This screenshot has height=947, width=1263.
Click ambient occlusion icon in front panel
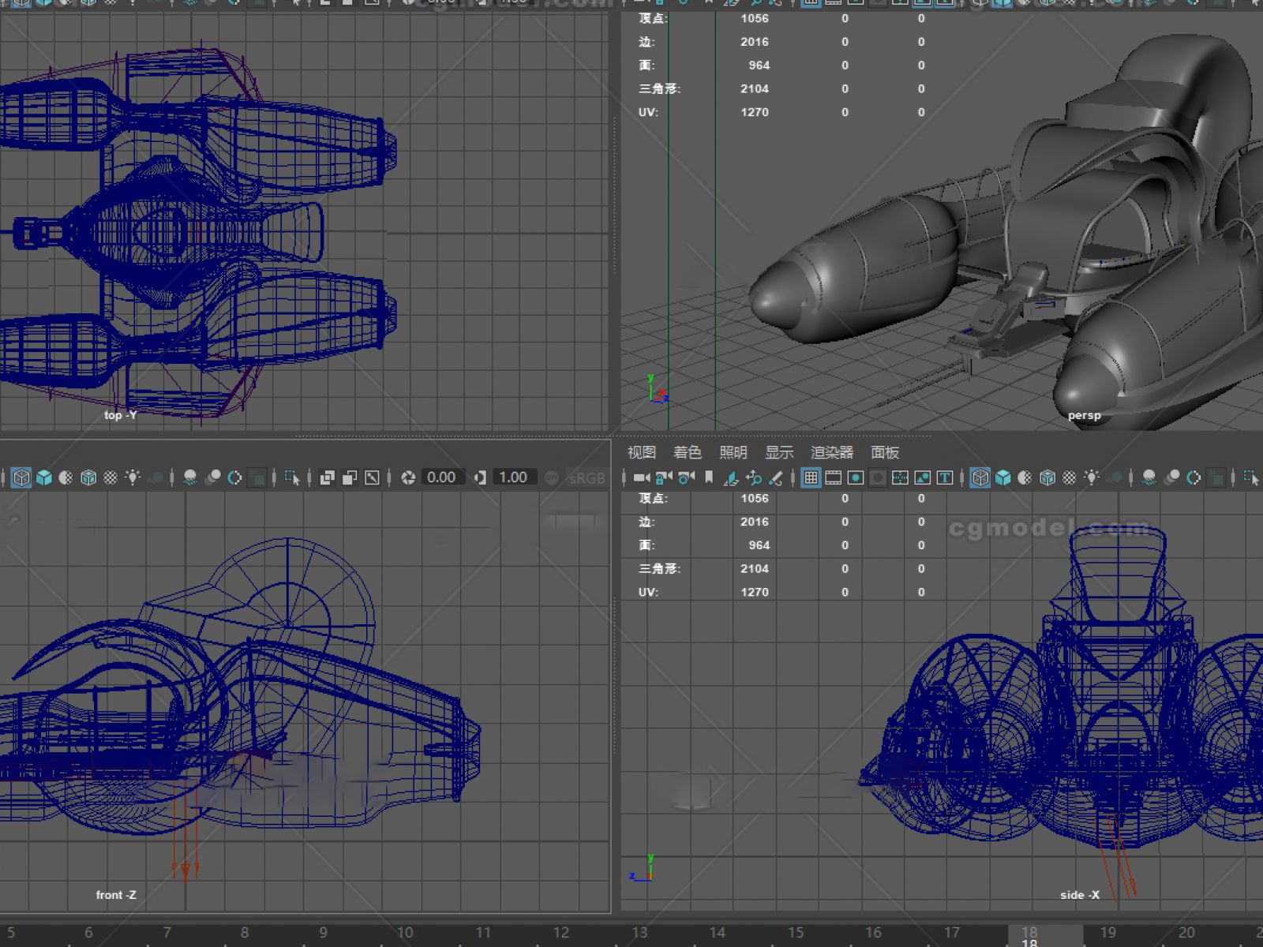tap(190, 477)
